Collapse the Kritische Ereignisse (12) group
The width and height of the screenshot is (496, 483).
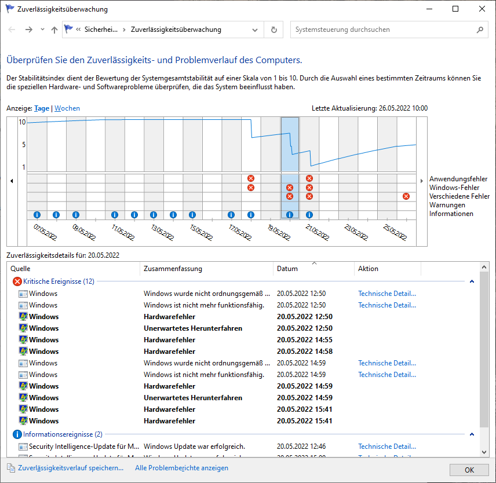(472, 281)
